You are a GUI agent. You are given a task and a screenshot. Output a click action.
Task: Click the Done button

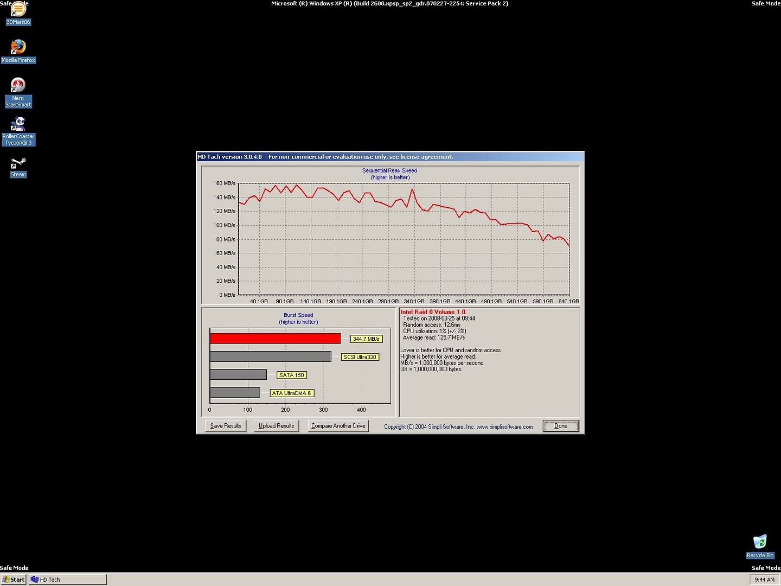[x=561, y=426]
